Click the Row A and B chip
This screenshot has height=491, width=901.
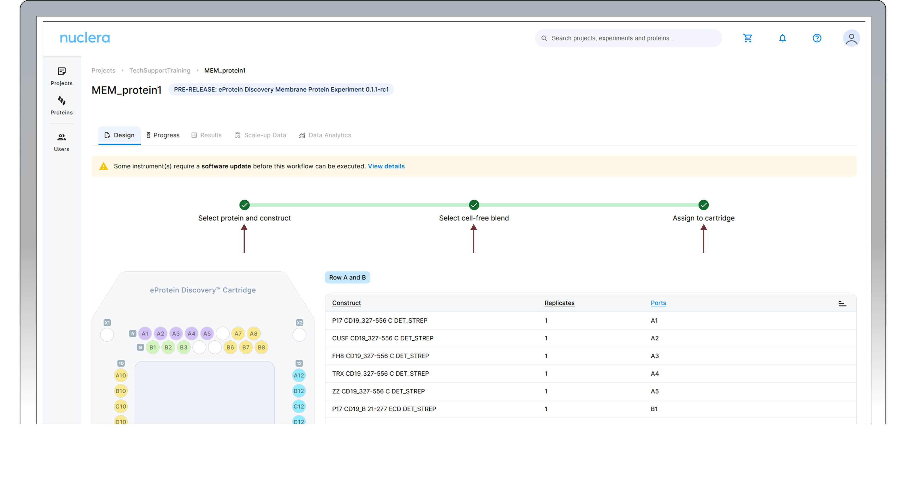[x=347, y=278]
